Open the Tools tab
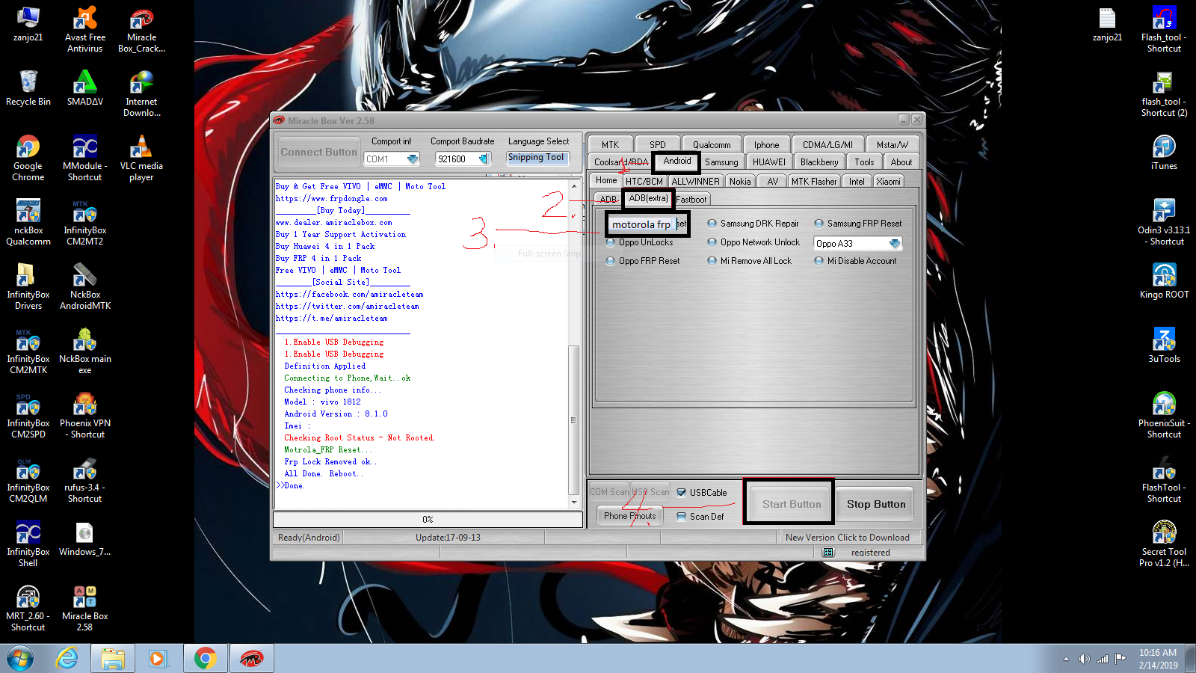 coord(864,162)
